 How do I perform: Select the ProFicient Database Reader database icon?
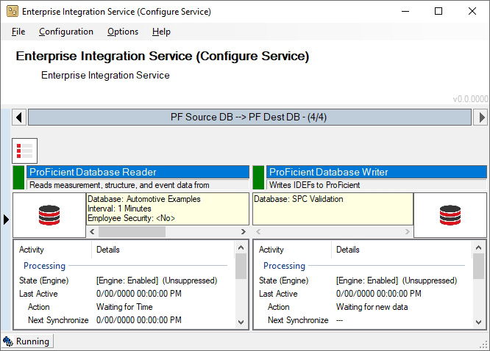coord(49,215)
